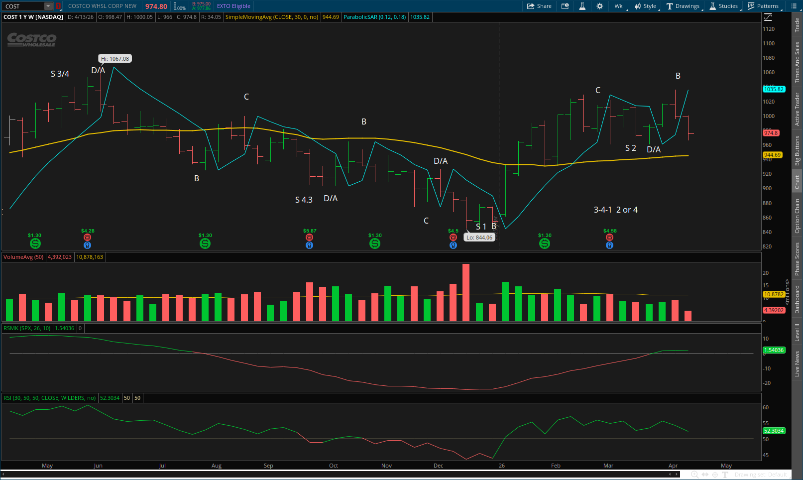The image size is (803, 480).
Task: Open the Style candlestick menu
Action: tap(645, 6)
